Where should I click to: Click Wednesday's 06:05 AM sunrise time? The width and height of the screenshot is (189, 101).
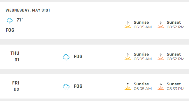pyautogui.click(x=143, y=27)
